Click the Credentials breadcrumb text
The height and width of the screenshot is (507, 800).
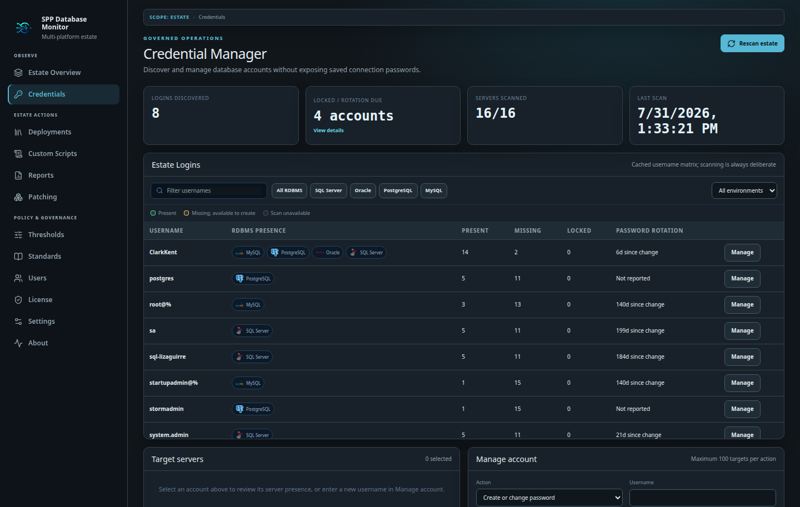tap(212, 17)
